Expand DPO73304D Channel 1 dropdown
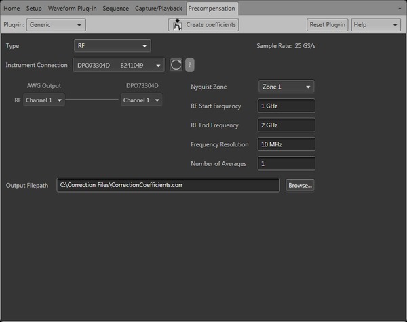The height and width of the screenshot is (322, 407). [142, 100]
